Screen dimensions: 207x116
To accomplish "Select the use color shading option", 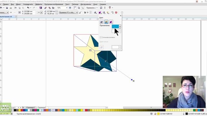I will [x=111, y=22].
